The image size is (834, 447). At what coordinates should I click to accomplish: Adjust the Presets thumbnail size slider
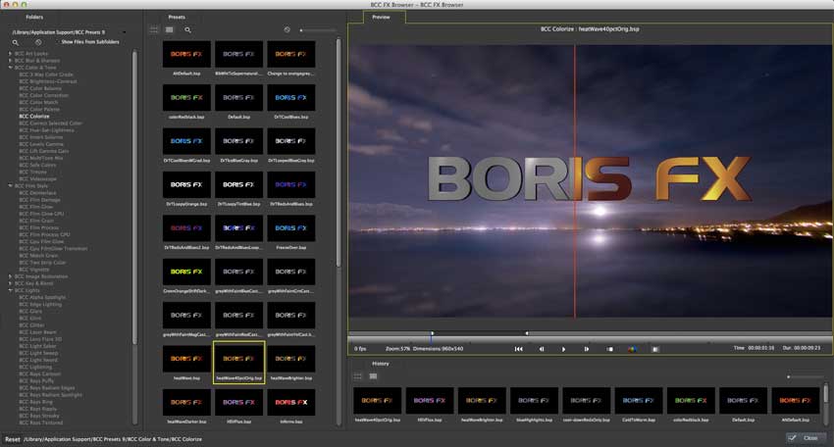(x=318, y=30)
